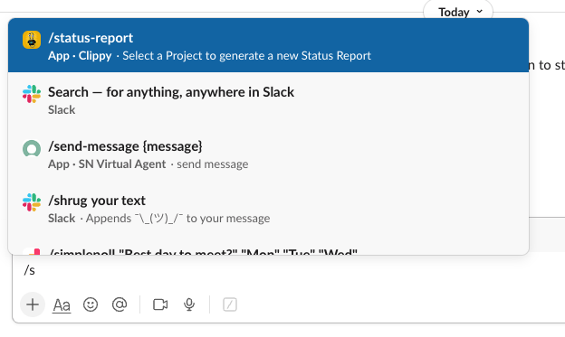Click the Simple Poll app icon
This screenshot has height=337, width=565.
[32, 251]
